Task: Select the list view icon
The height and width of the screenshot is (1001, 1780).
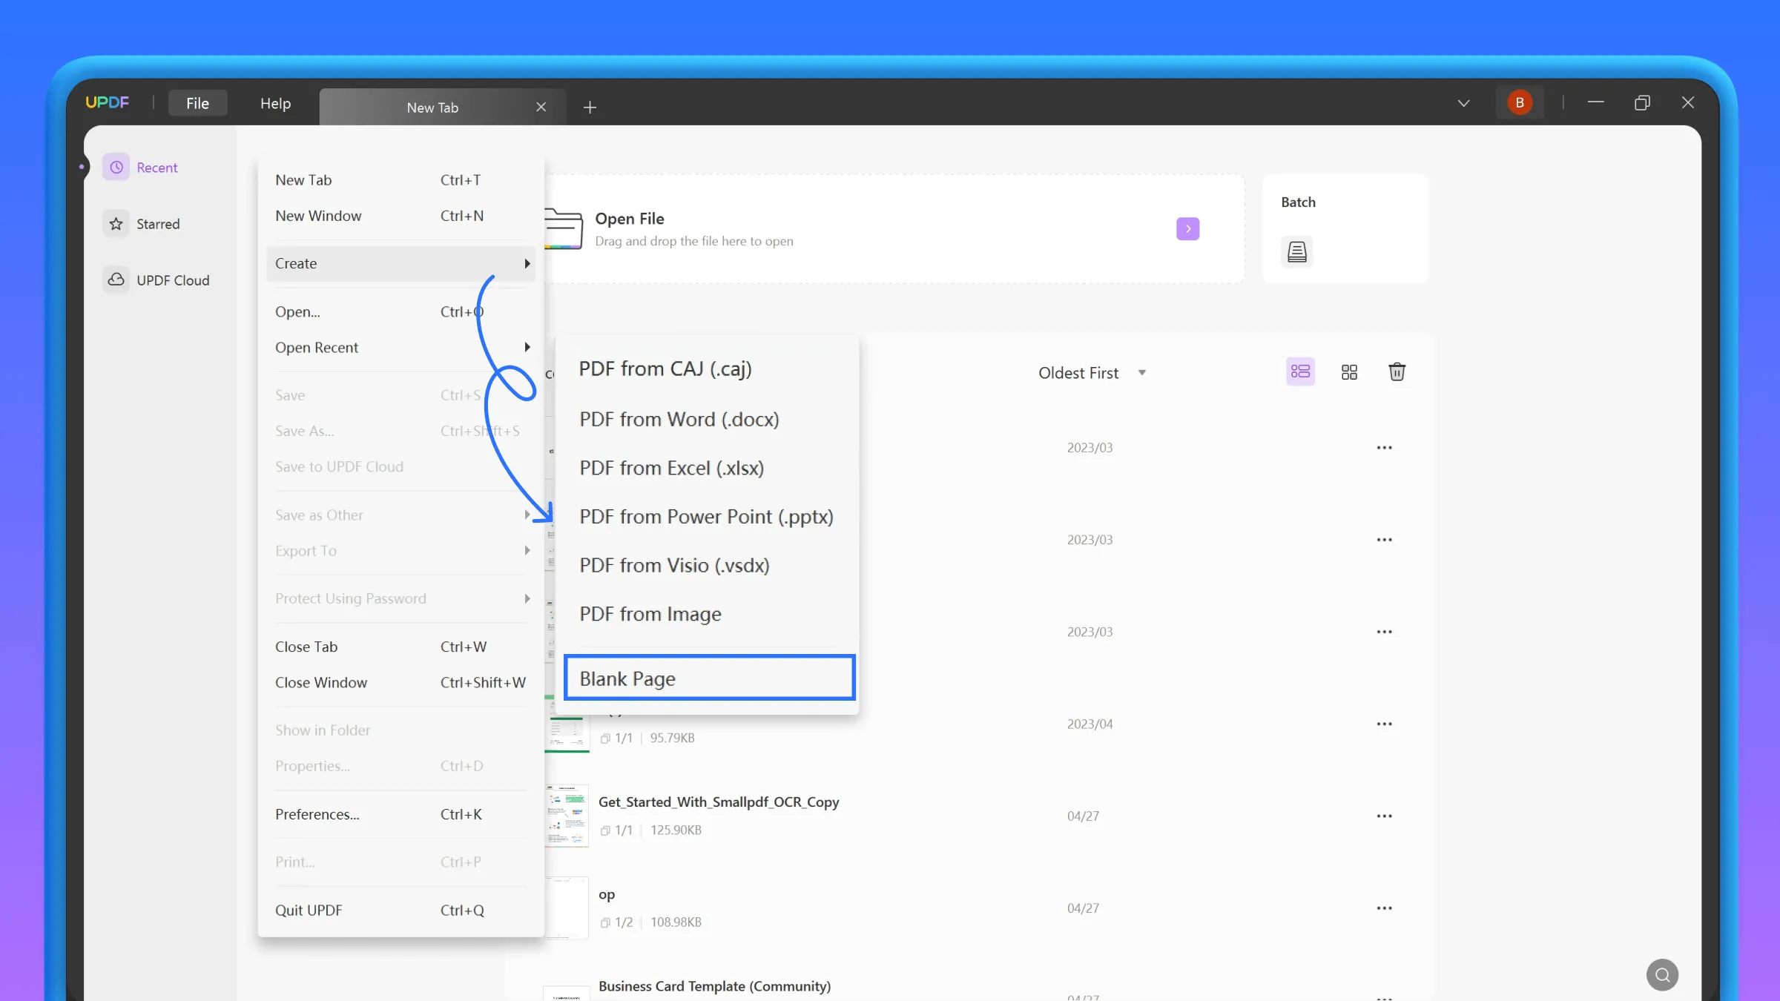Action: pyautogui.click(x=1299, y=370)
